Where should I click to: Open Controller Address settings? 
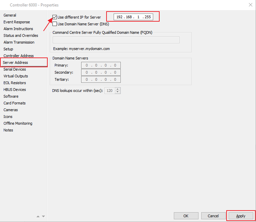point(19,56)
